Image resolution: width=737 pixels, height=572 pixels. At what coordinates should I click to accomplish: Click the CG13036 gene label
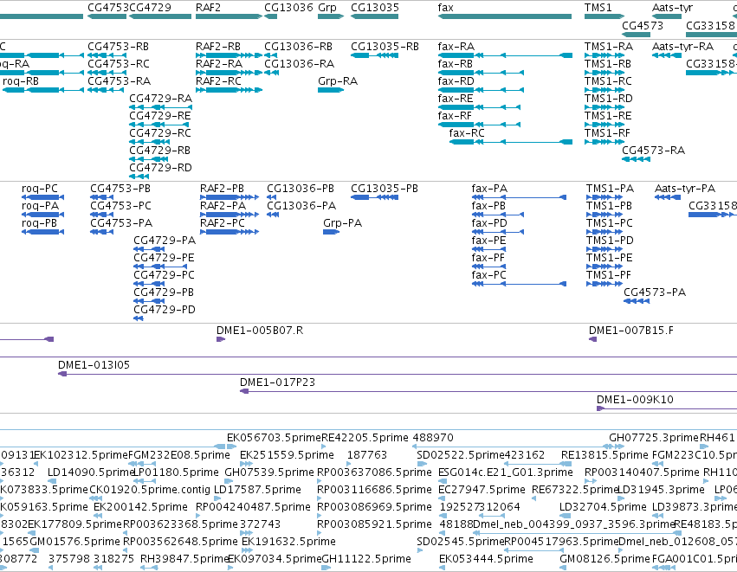[288, 8]
